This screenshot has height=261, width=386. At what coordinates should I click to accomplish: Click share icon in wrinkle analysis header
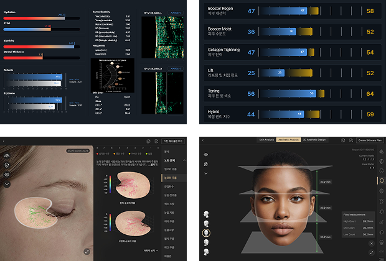click(148, 141)
